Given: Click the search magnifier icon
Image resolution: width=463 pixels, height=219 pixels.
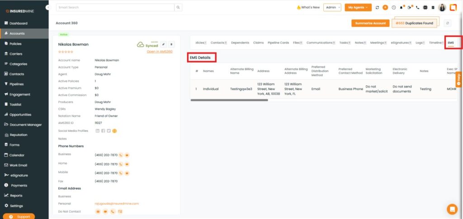Looking at the screenshot, I should point(179,8).
